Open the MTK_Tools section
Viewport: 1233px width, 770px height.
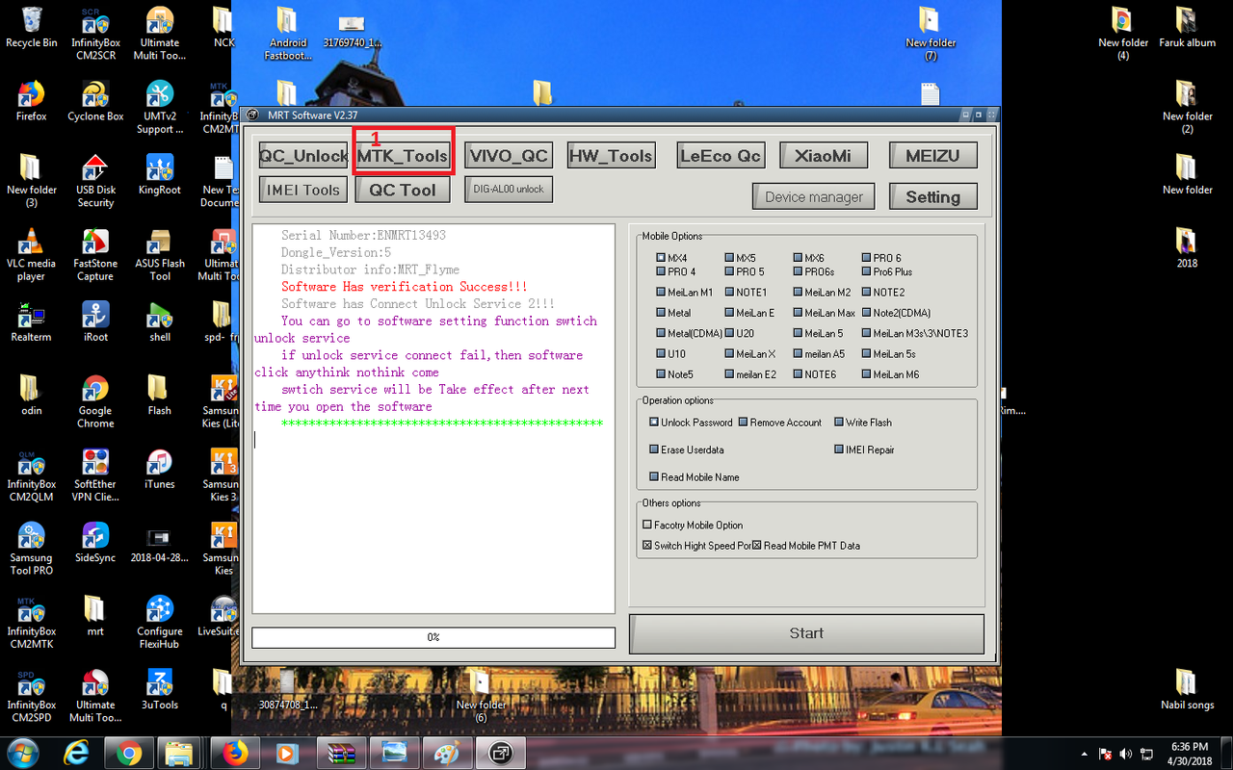pyautogui.click(x=402, y=156)
